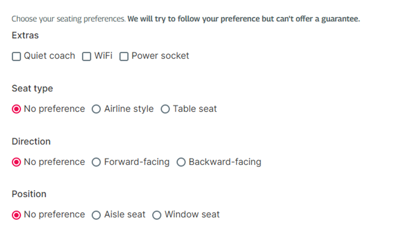This screenshot has width=407, height=240.
Task: Click the Position section heading
Action: [29, 194]
